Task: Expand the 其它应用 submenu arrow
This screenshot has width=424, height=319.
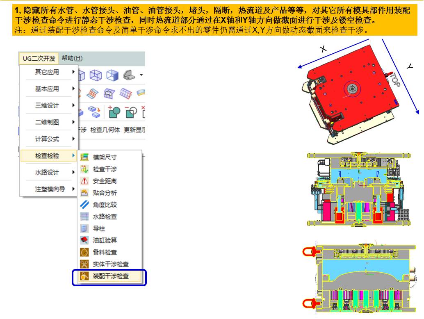Action: coord(73,72)
